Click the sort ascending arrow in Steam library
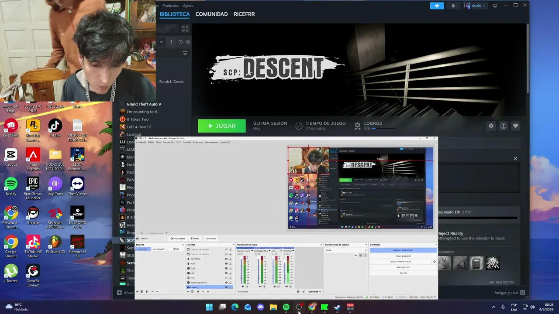Image resolution: width=559 pixels, height=314 pixels. tap(171, 42)
